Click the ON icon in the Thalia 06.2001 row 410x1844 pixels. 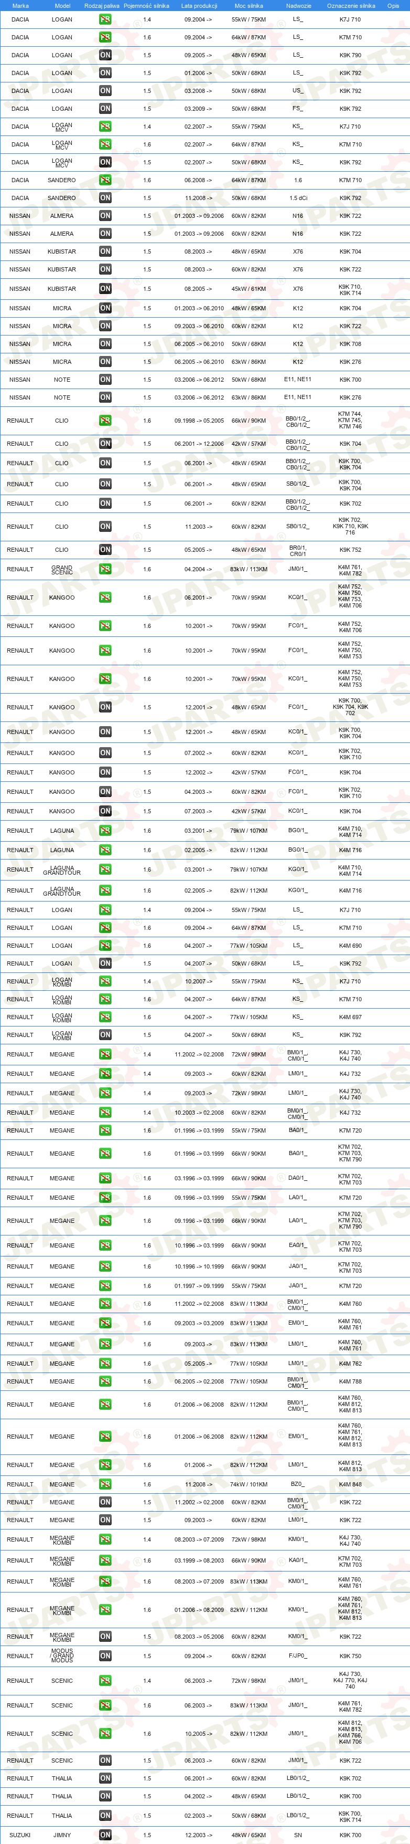point(105,1778)
